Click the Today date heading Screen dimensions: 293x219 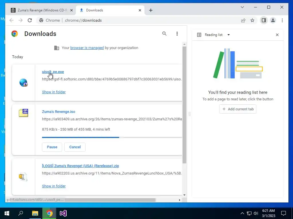point(17,57)
